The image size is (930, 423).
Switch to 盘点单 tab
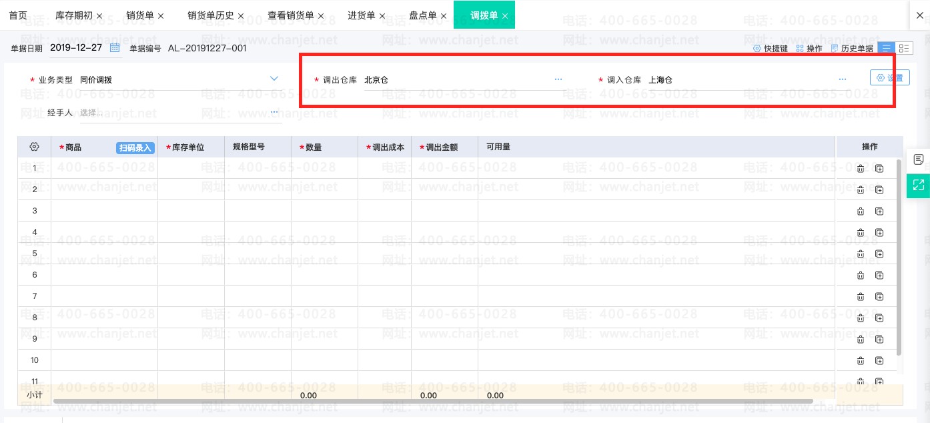(423, 15)
